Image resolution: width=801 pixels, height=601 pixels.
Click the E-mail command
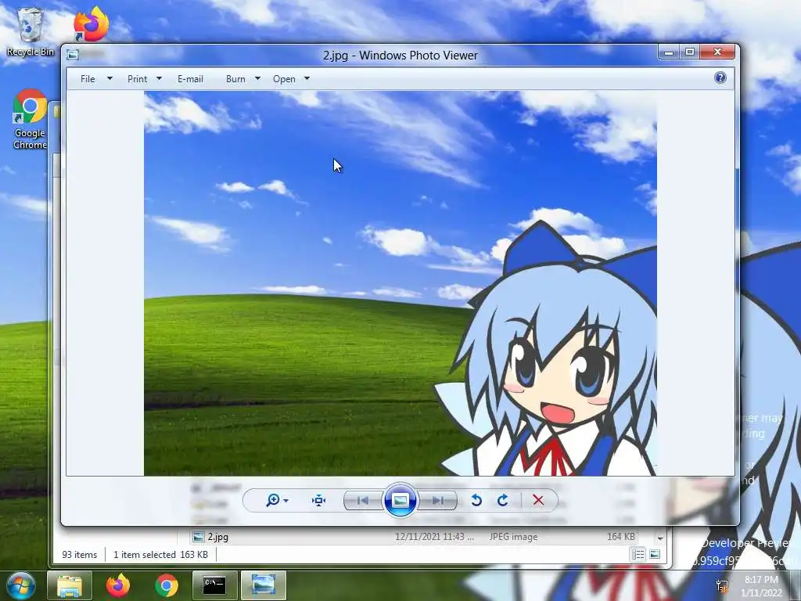pyautogui.click(x=190, y=79)
